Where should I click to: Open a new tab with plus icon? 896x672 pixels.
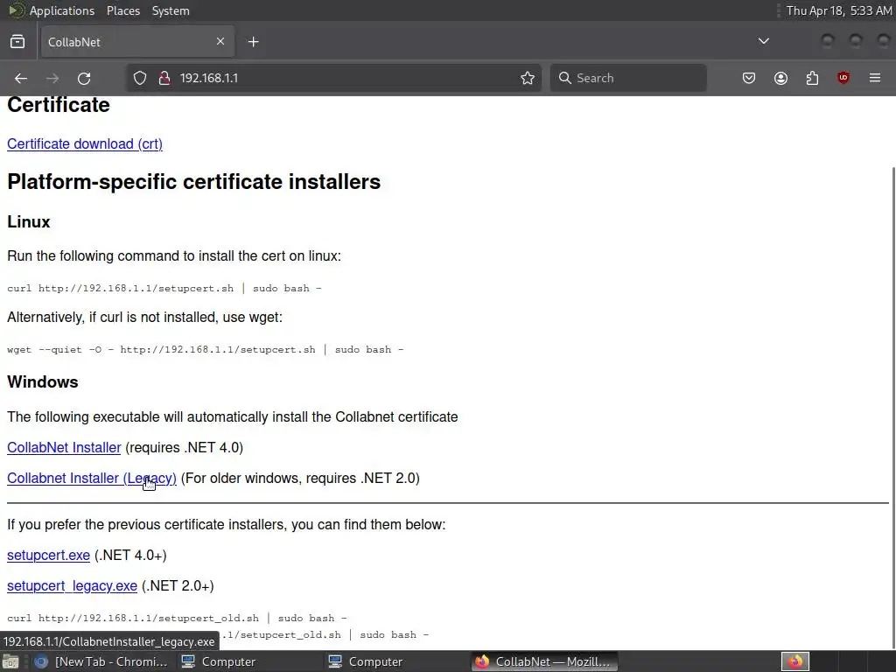coord(253,42)
